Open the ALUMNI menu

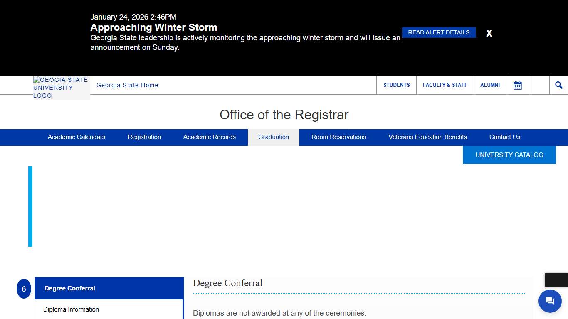click(490, 85)
